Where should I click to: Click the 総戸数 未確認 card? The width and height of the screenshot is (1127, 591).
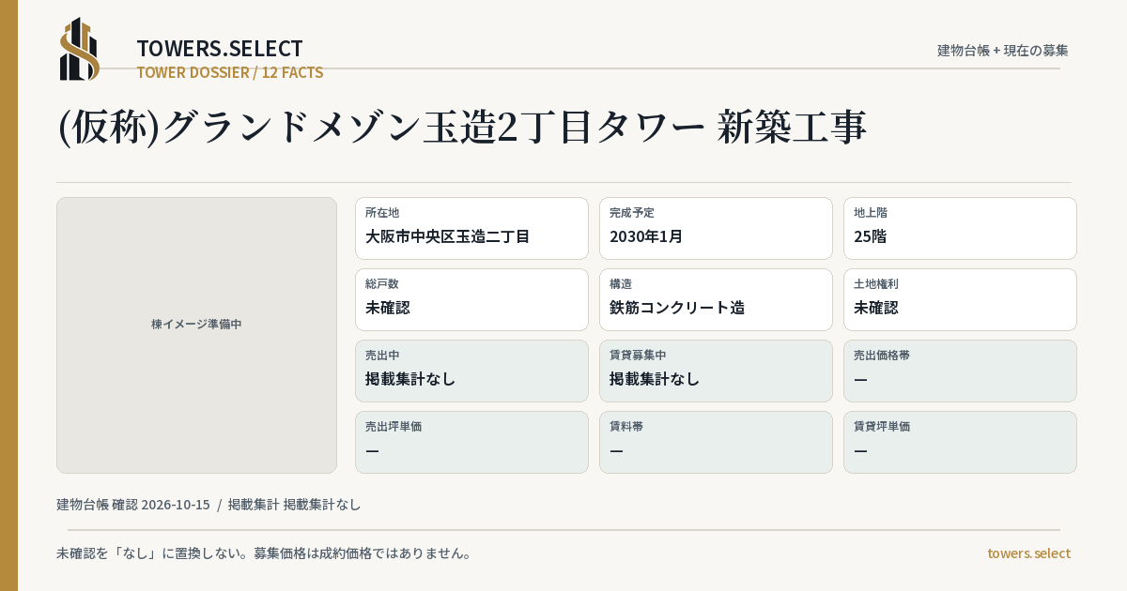point(471,299)
